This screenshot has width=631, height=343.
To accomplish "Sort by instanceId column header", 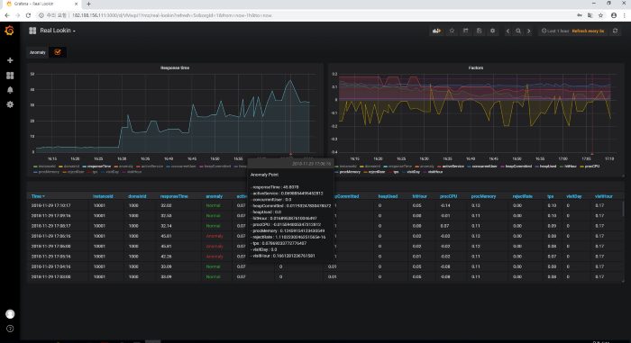I will pos(103,196).
